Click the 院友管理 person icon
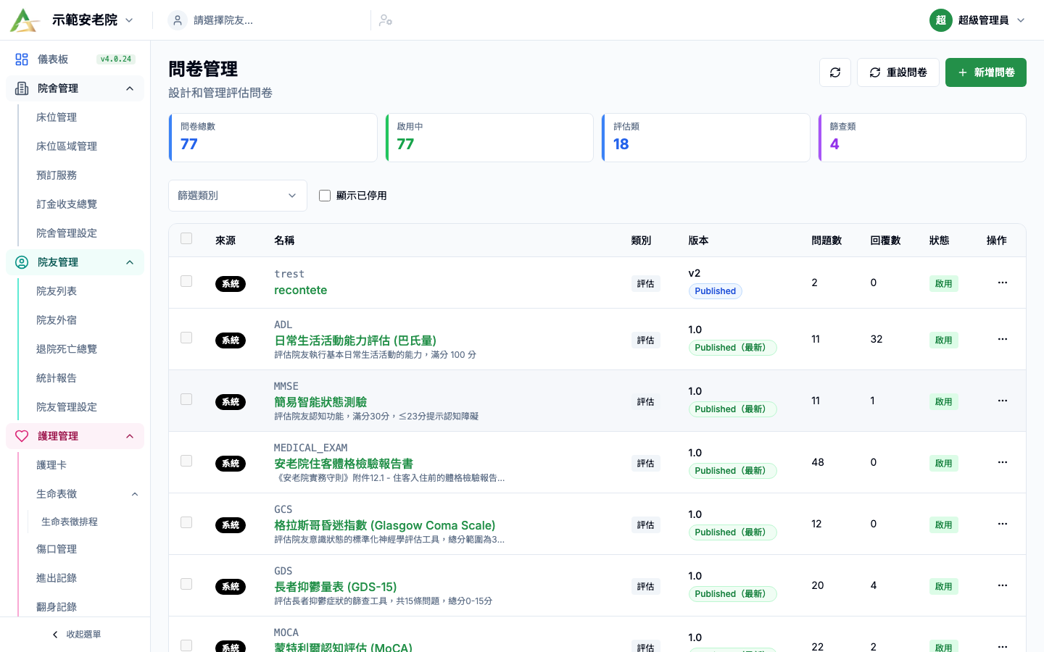The image size is (1044, 652). pyautogui.click(x=22, y=262)
